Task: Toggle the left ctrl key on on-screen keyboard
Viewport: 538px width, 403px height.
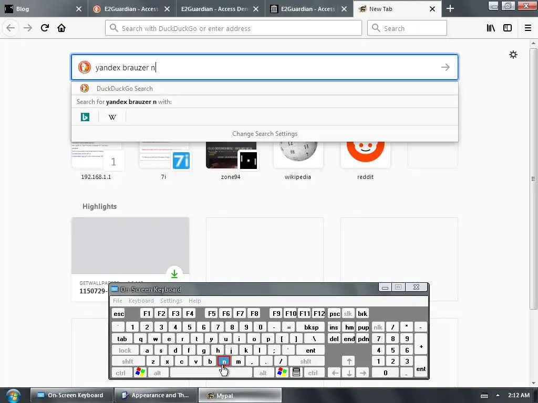Action: tap(120, 373)
